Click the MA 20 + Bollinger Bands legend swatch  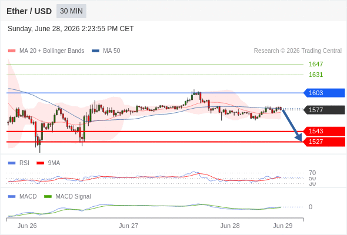tap(12, 51)
